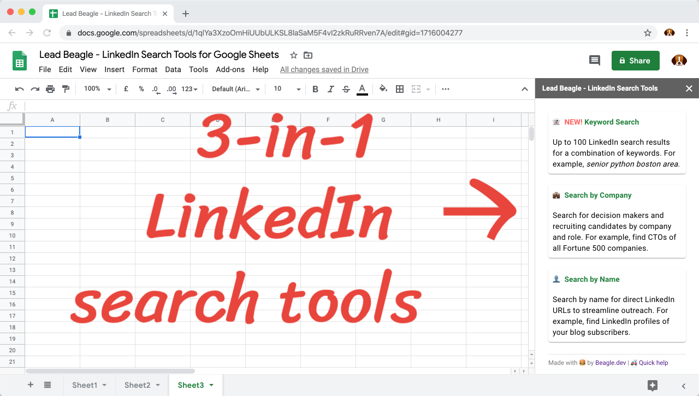The width and height of the screenshot is (699, 396).
Task: Open the Search by Name tool
Action: coord(617,305)
